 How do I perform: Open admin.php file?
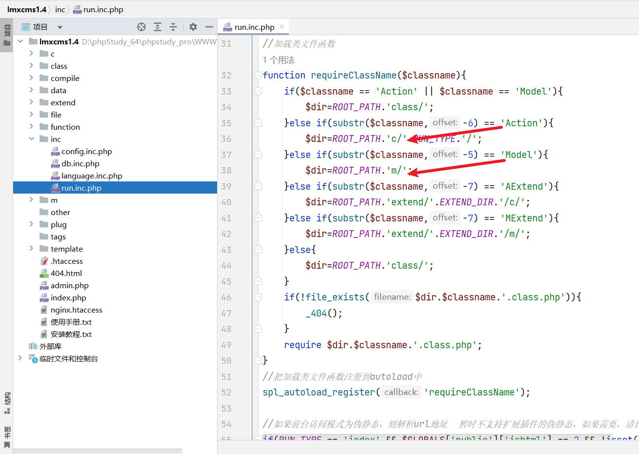(69, 285)
